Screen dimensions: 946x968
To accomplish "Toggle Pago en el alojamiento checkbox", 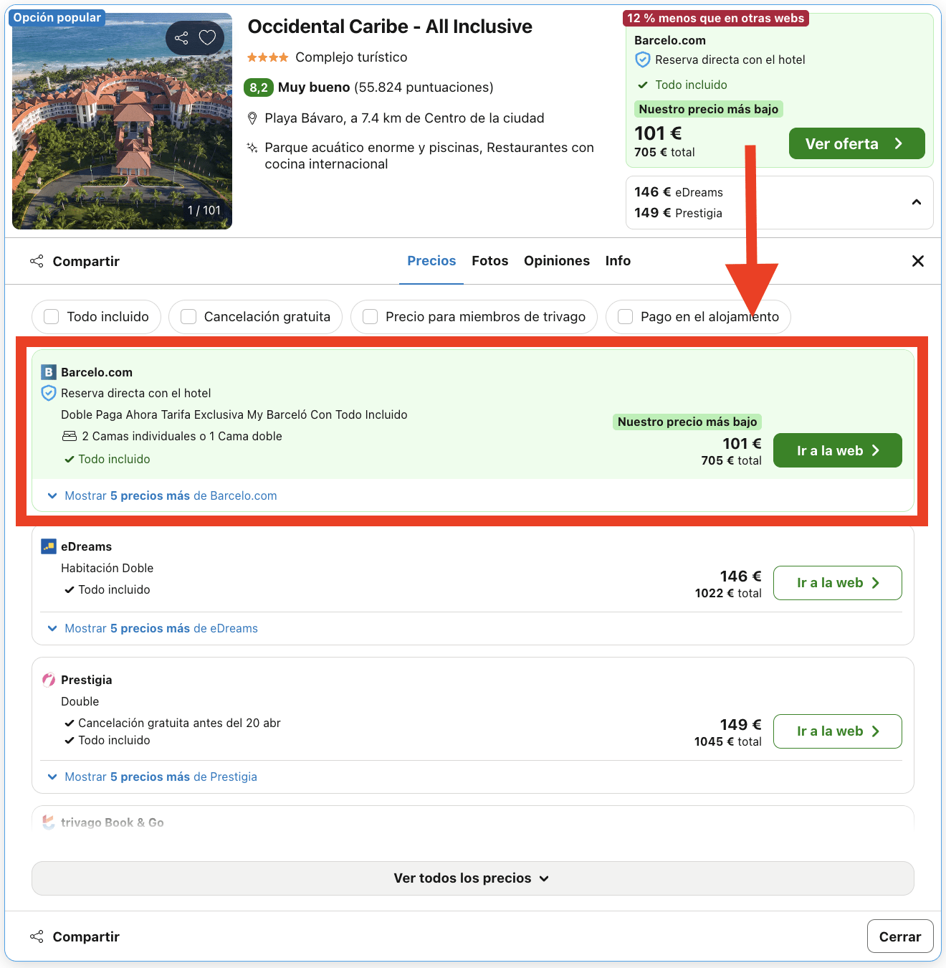I will [x=626, y=317].
